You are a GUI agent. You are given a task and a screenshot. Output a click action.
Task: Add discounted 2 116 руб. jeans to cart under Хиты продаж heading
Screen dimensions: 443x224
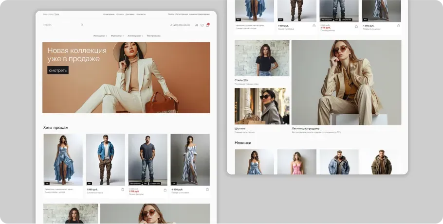165,190
